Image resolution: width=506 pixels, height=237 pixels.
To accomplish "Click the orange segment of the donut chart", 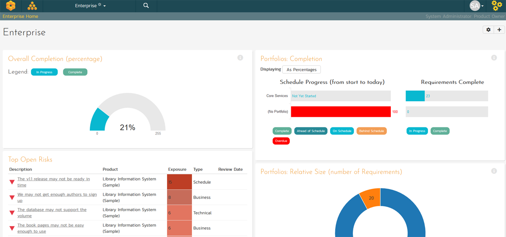I will pos(369,199).
